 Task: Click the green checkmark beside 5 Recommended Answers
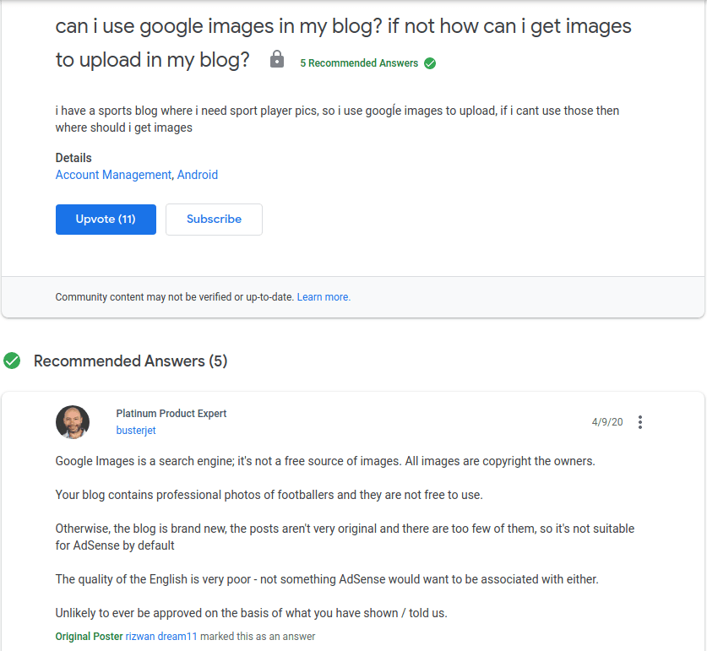click(430, 63)
